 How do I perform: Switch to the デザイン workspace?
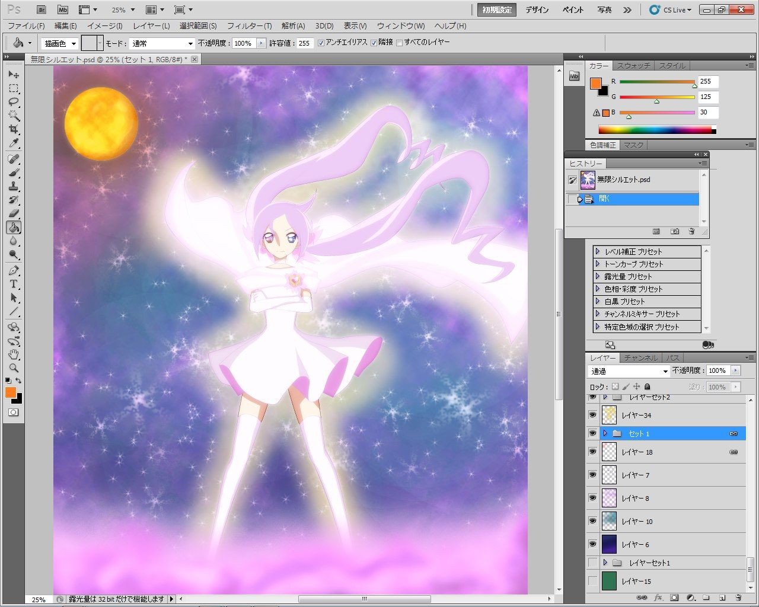tap(537, 10)
